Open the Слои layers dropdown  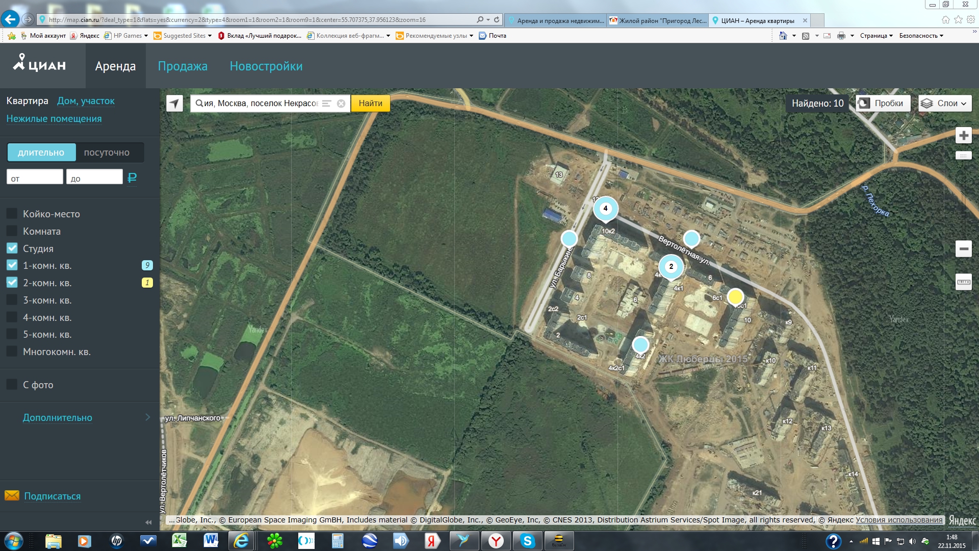[945, 103]
